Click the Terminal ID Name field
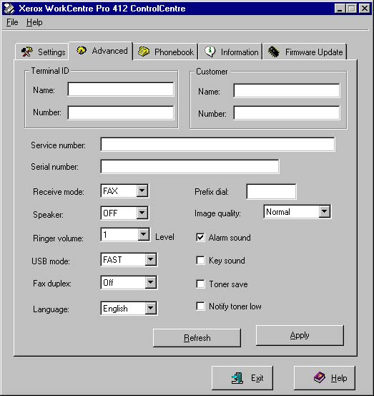 (121, 90)
